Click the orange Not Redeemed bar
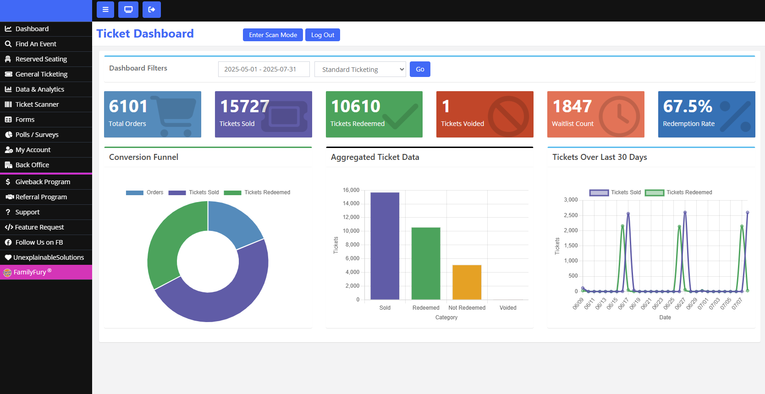The height and width of the screenshot is (394, 765). (467, 282)
